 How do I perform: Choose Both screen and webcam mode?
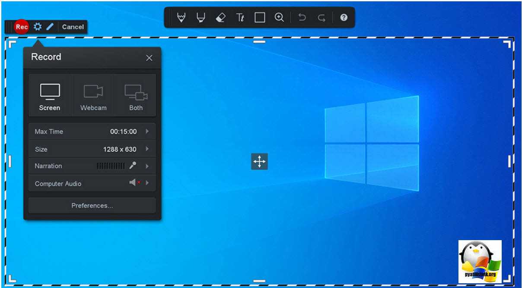136,96
